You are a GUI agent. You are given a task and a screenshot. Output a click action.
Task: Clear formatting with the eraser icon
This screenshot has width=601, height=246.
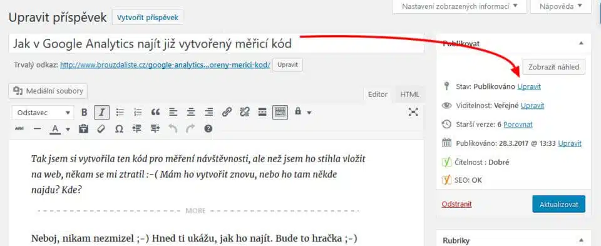pyautogui.click(x=101, y=129)
